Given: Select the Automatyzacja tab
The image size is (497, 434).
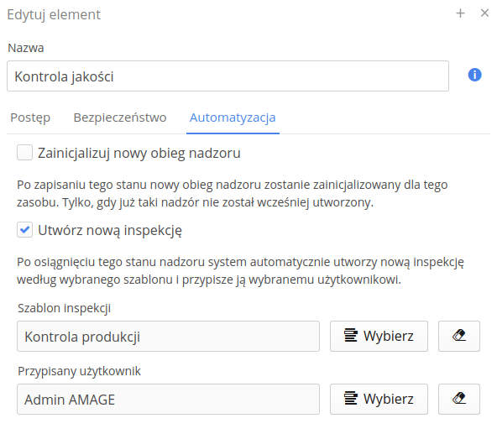Looking at the screenshot, I should coord(233,118).
